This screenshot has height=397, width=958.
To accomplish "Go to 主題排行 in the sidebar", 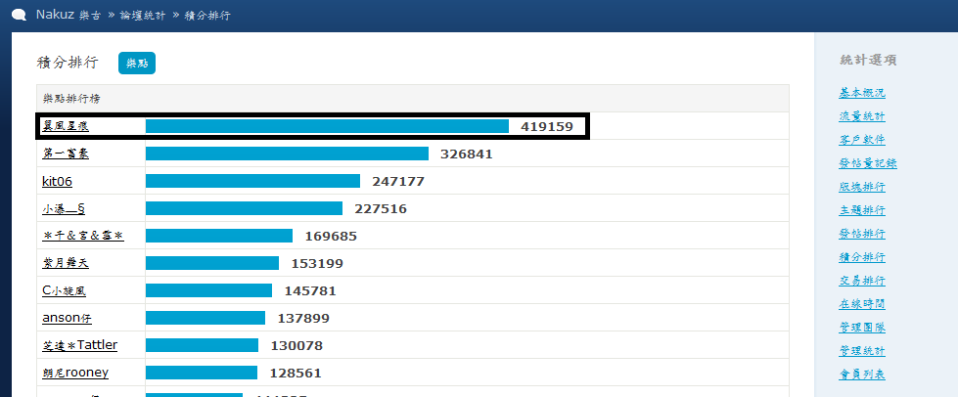I will [862, 210].
